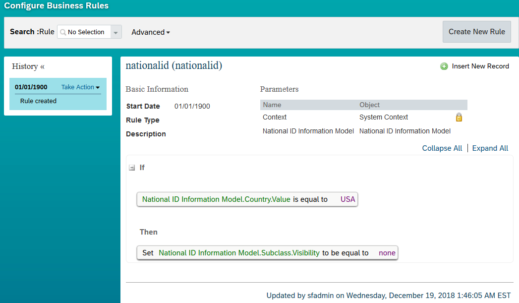Screen dimensions: 519x303
Task: Click the none value in the Then statement
Action: [387, 253]
